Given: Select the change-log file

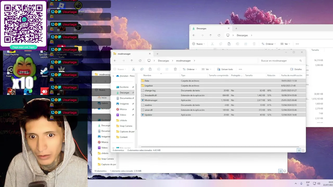Looking at the screenshot, I should coord(223,90).
